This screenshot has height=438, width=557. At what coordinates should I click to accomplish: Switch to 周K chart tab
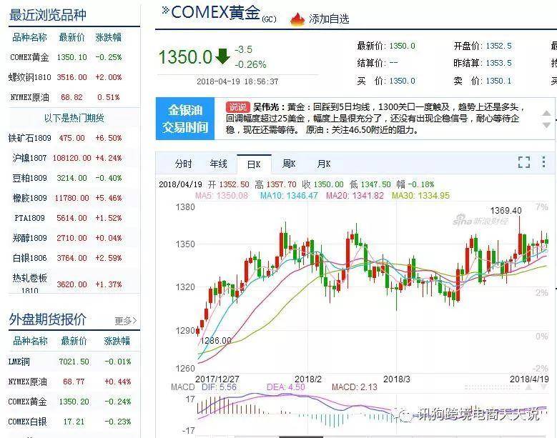pos(288,164)
